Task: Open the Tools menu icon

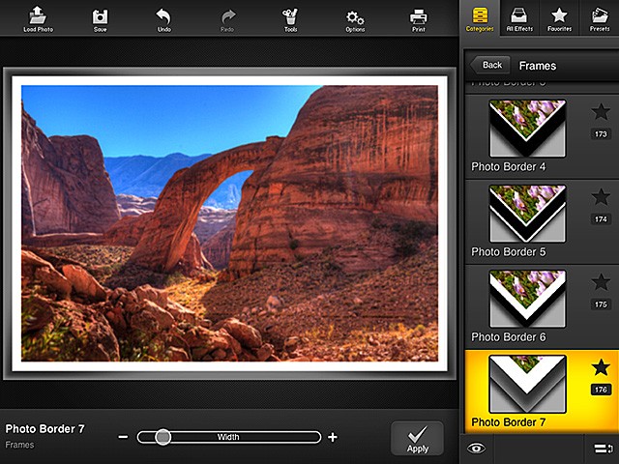Action: click(290, 17)
